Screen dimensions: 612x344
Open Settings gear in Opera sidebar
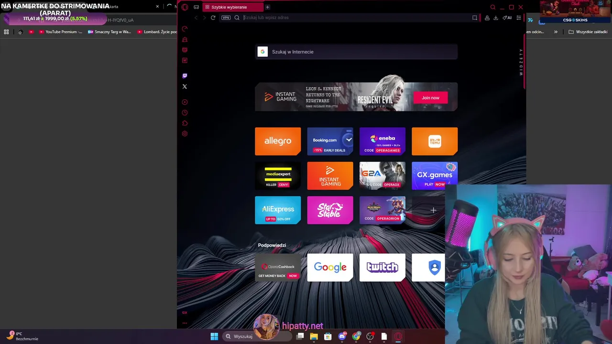tap(185, 134)
